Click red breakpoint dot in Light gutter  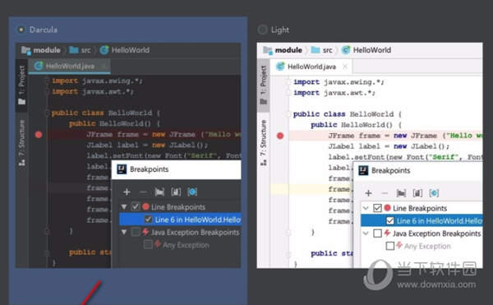click(280, 136)
